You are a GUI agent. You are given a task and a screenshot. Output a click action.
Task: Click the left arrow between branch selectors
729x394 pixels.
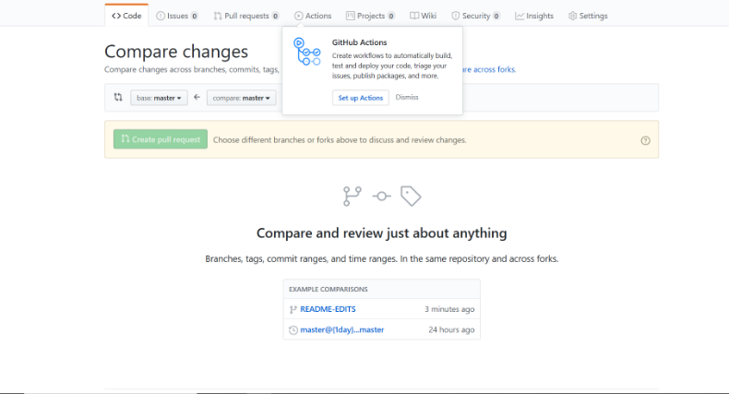tap(197, 97)
